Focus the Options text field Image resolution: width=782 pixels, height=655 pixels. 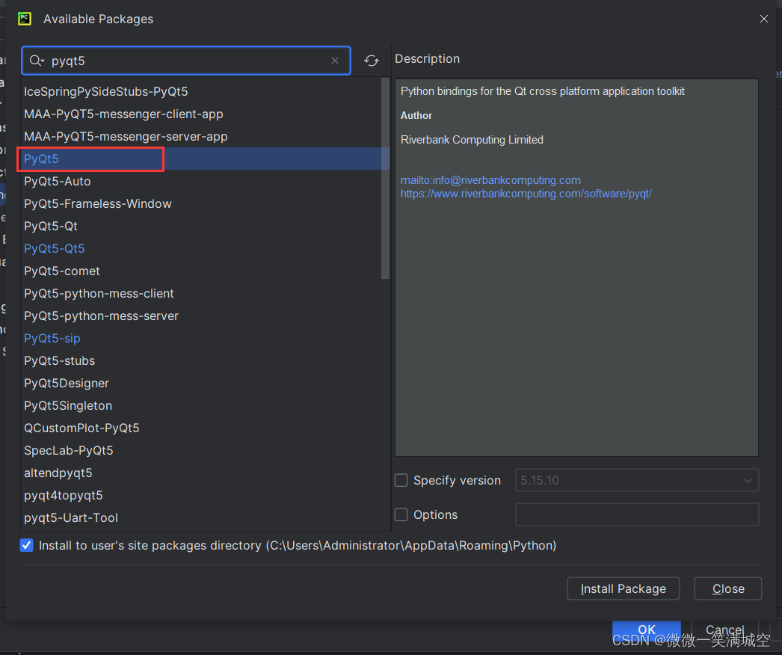click(x=637, y=515)
